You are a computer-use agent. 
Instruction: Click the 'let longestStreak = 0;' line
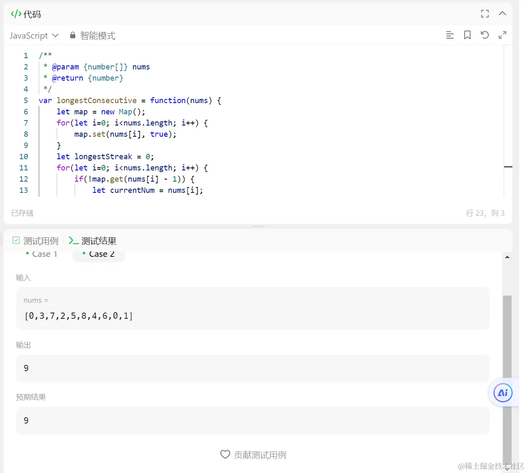[x=105, y=157]
